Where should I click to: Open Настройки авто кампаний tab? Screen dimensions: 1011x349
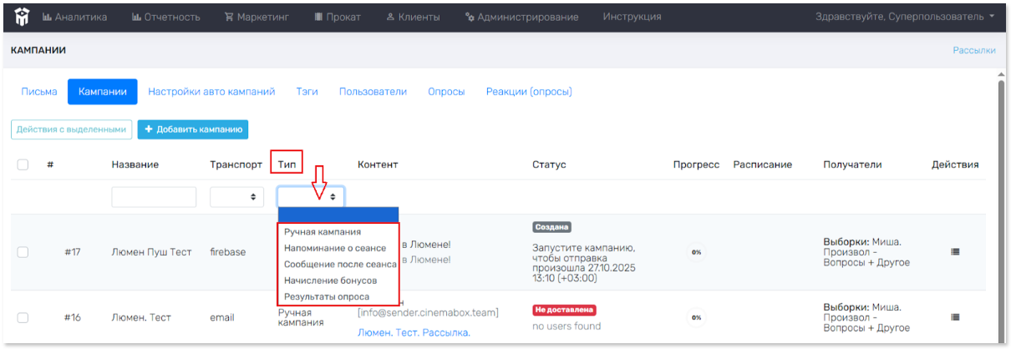point(211,92)
